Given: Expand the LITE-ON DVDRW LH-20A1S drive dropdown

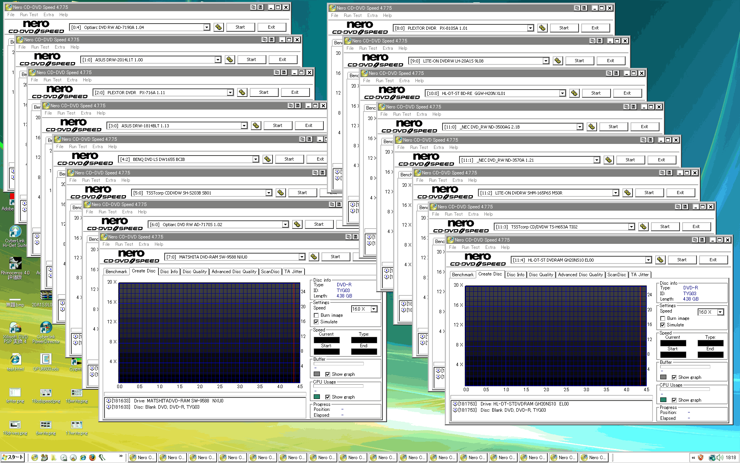Looking at the screenshot, I should tap(546, 61).
